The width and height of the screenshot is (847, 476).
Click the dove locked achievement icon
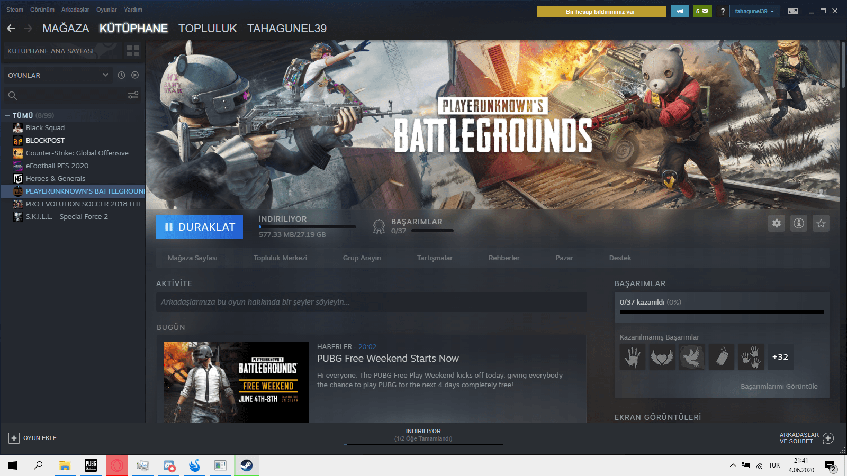[x=692, y=357]
